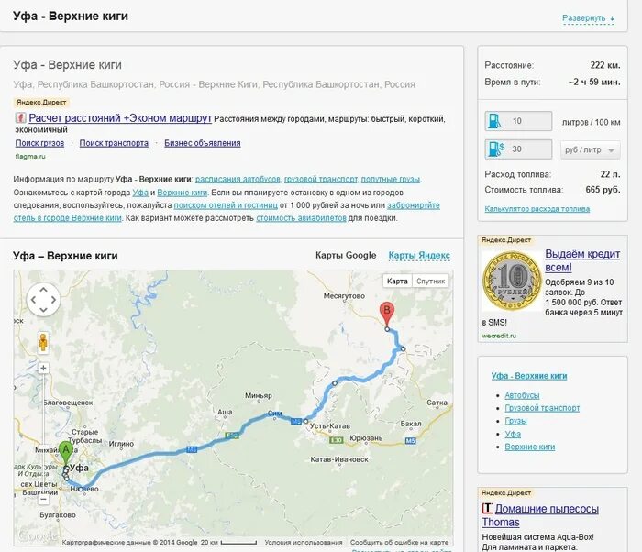This screenshot has height=552, width=642.
Task: Open Верхние киги link in sidebar list
Action: (x=530, y=447)
